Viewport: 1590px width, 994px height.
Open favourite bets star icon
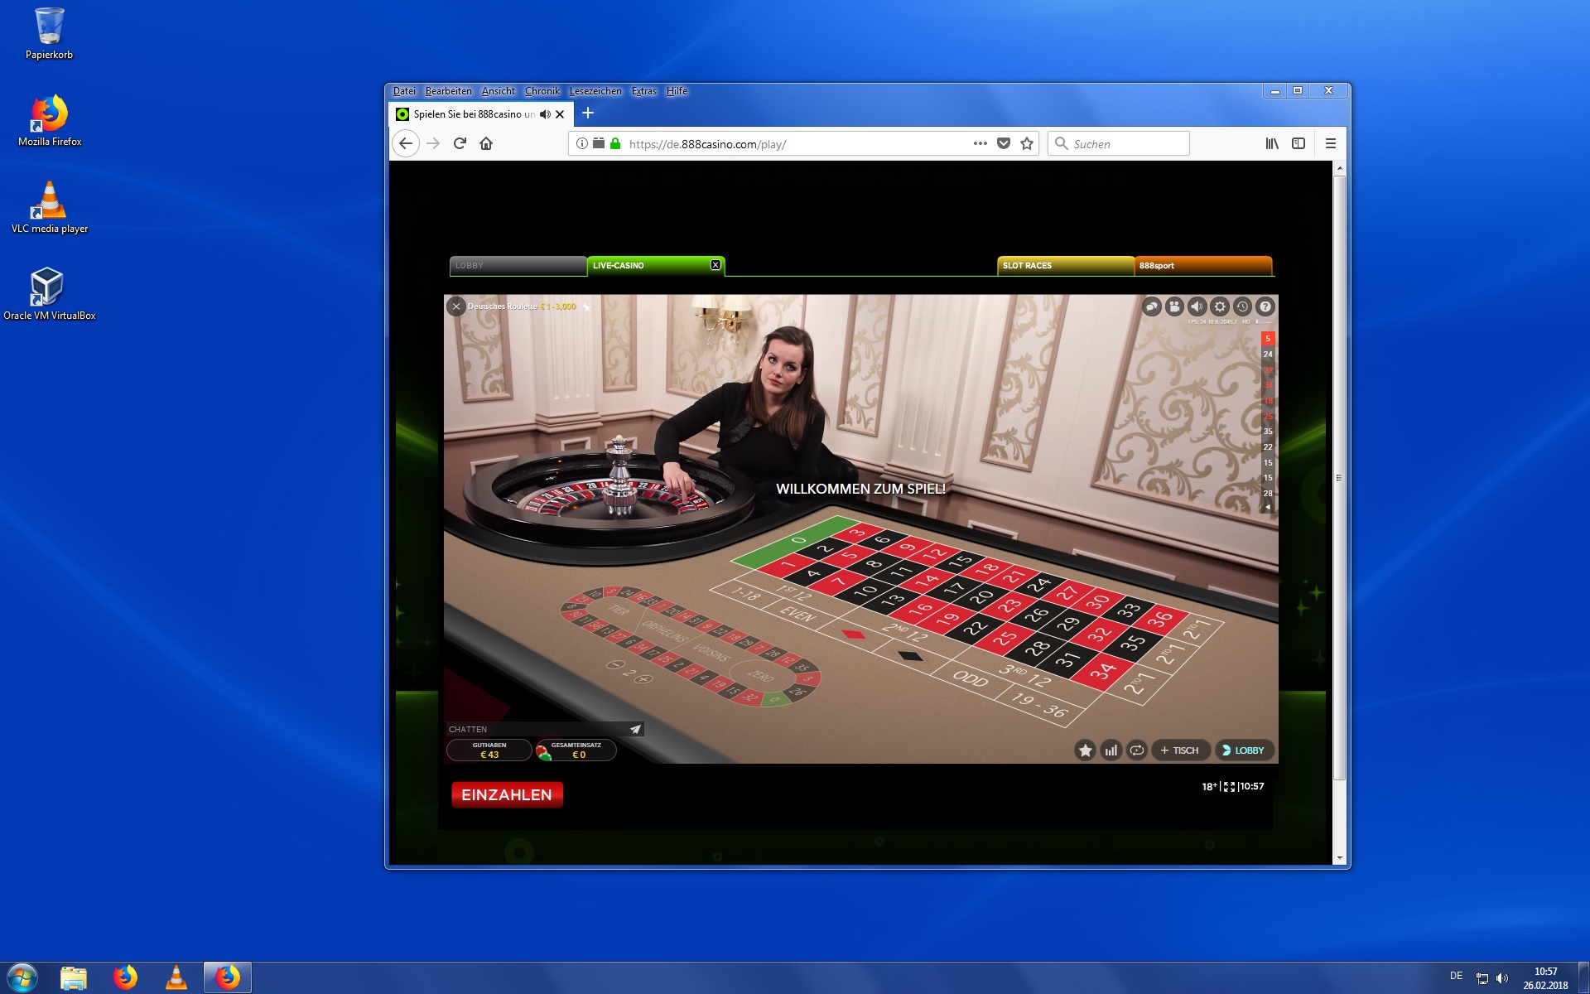coord(1085,750)
